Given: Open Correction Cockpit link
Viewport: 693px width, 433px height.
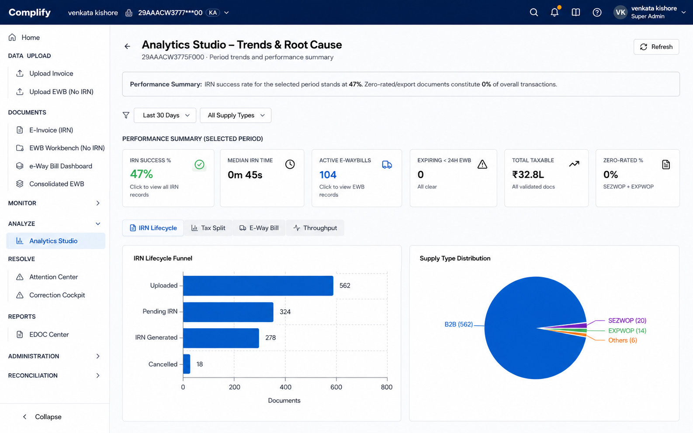Looking at the screenshot, I should pos(56,295).
